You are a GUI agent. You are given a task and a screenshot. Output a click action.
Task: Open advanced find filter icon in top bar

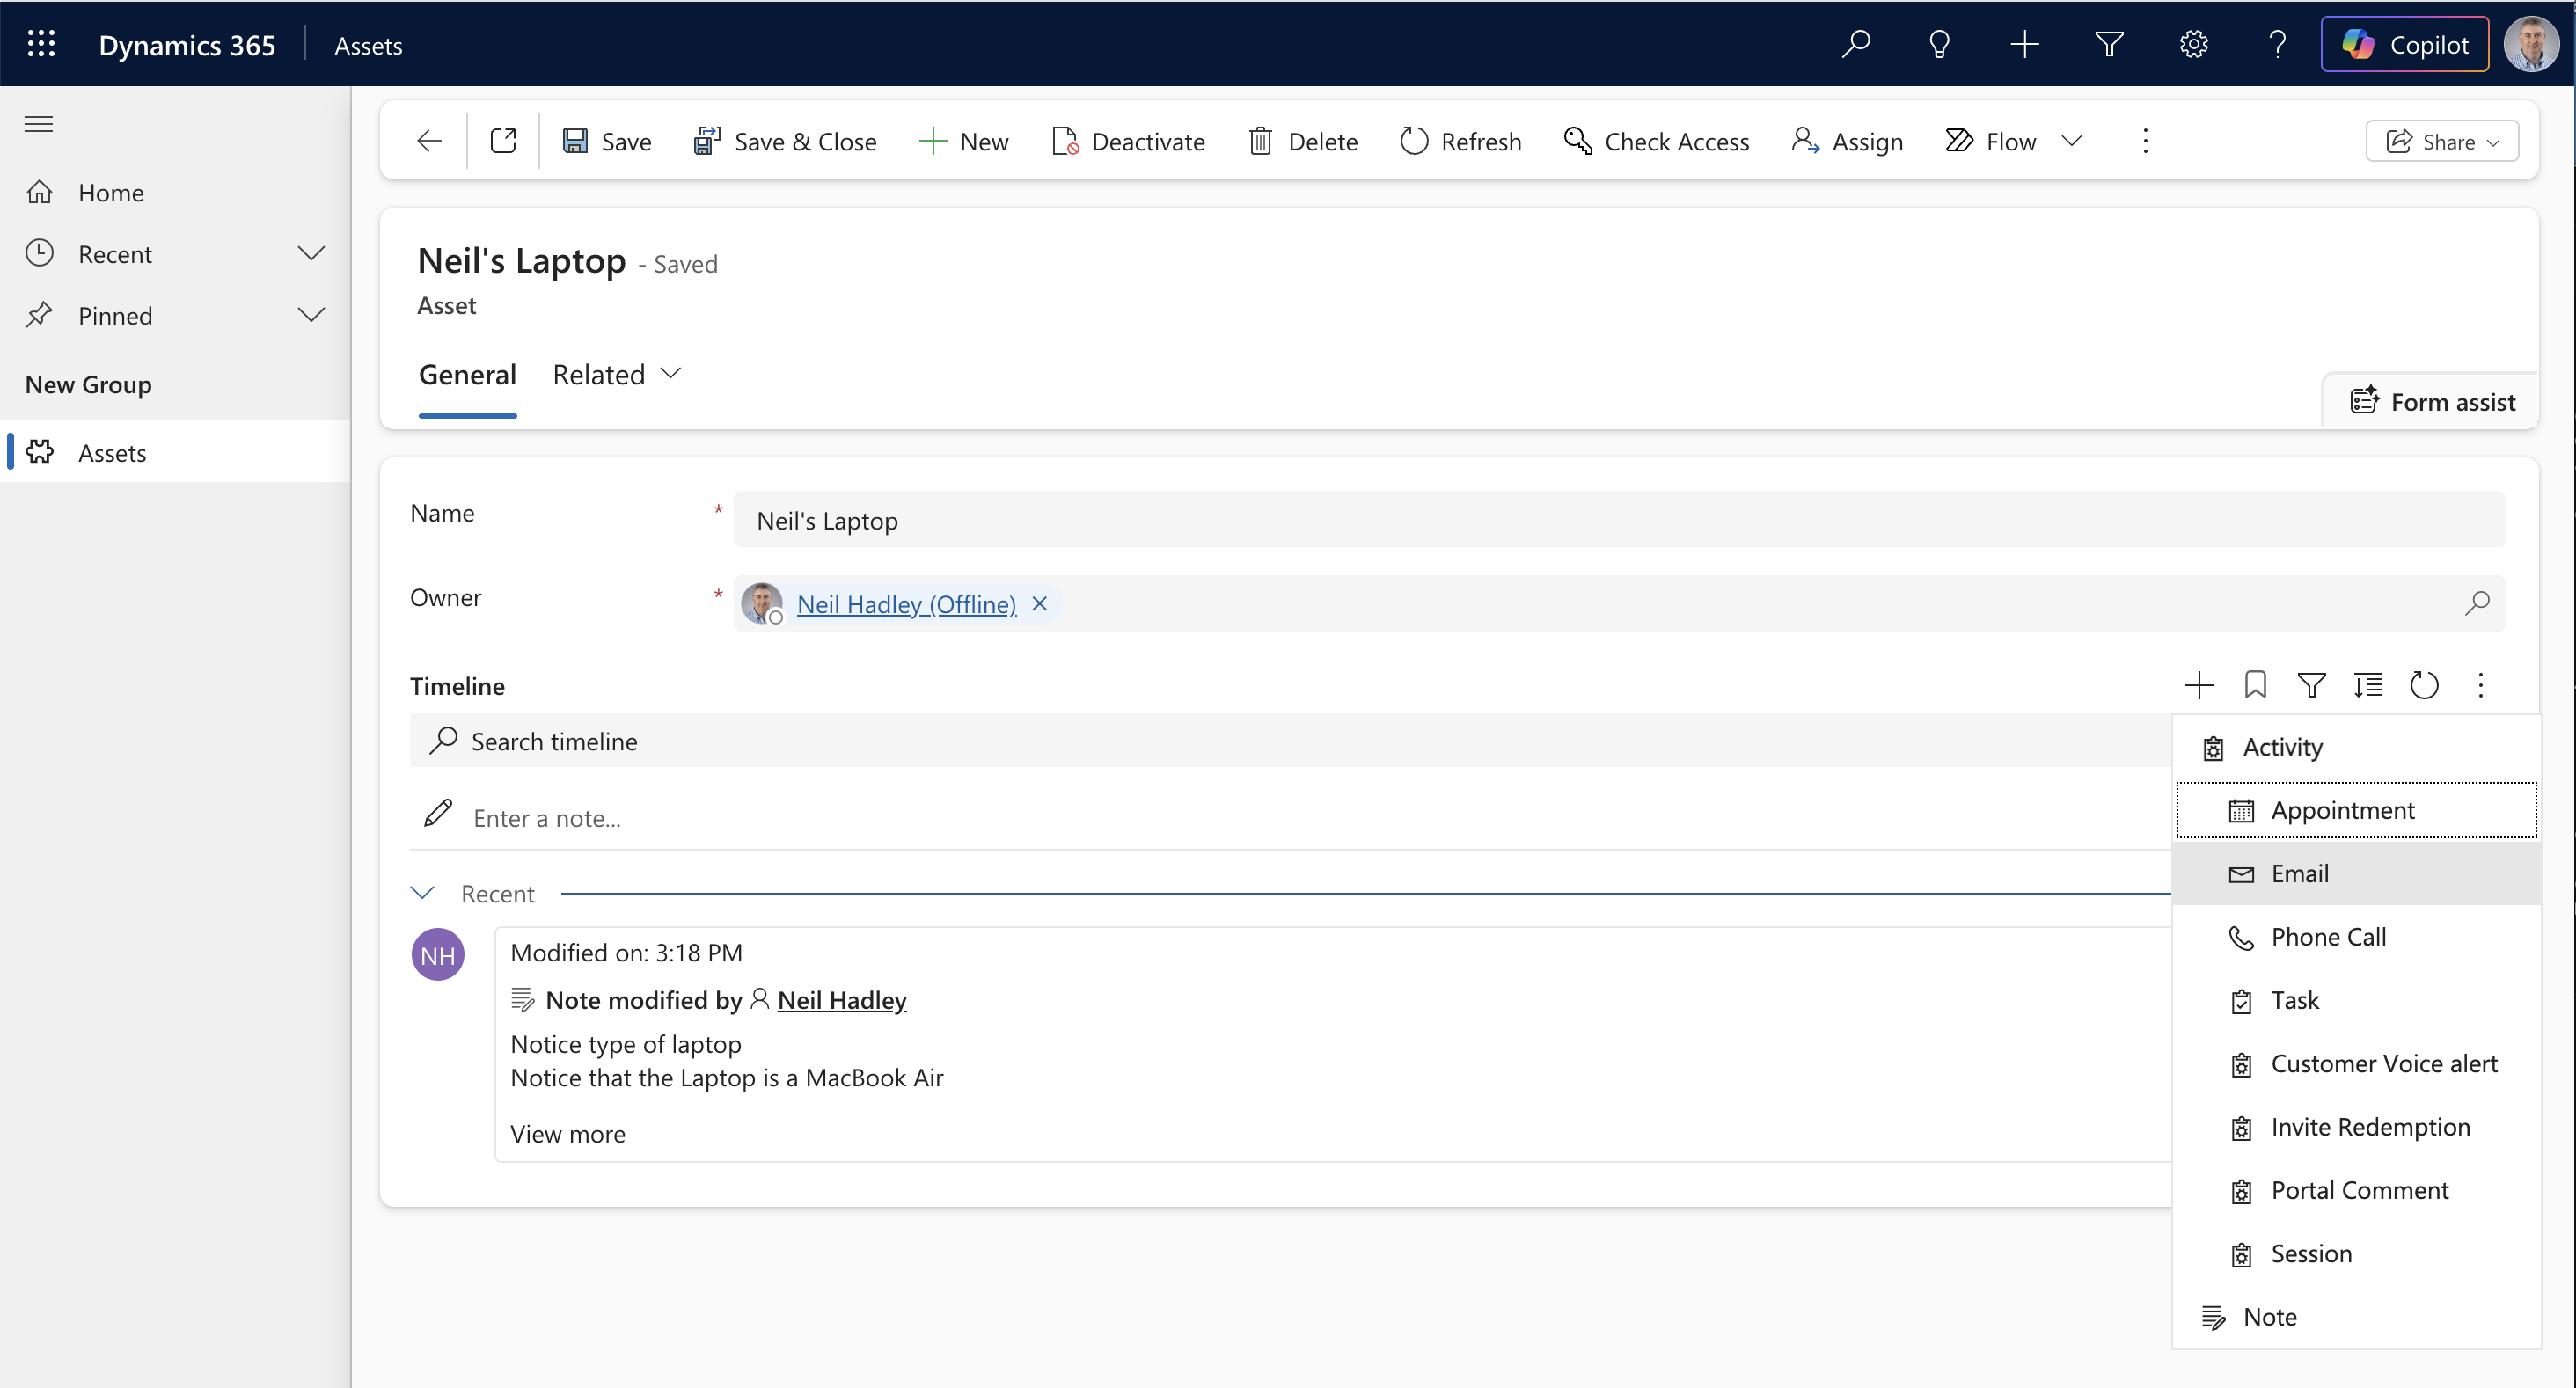tap(2108, 44)
